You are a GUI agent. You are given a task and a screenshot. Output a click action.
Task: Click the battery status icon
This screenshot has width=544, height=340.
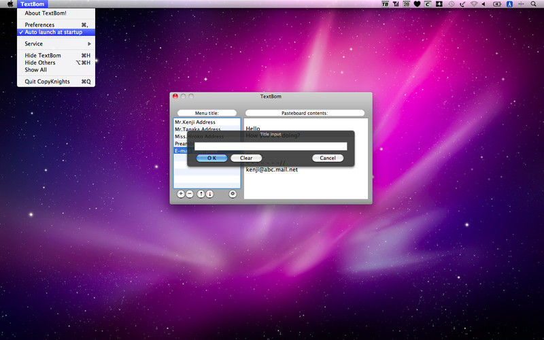(497, 4)
